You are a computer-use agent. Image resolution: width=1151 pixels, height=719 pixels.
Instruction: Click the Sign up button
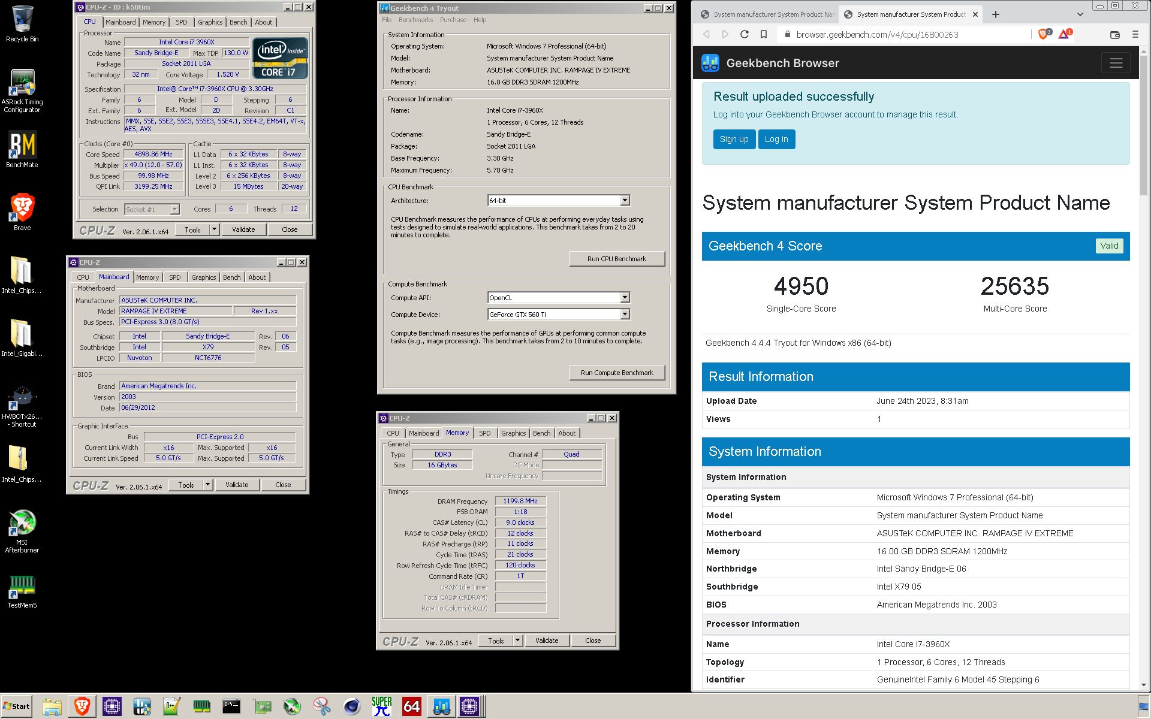point(734,139)
